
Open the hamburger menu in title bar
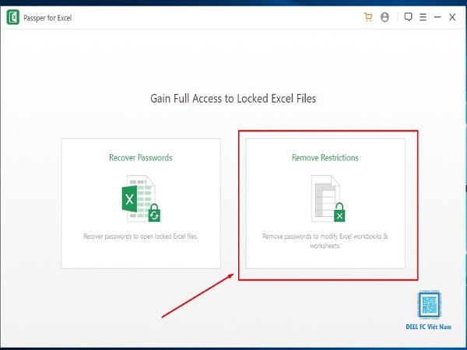tap(423, 17)
